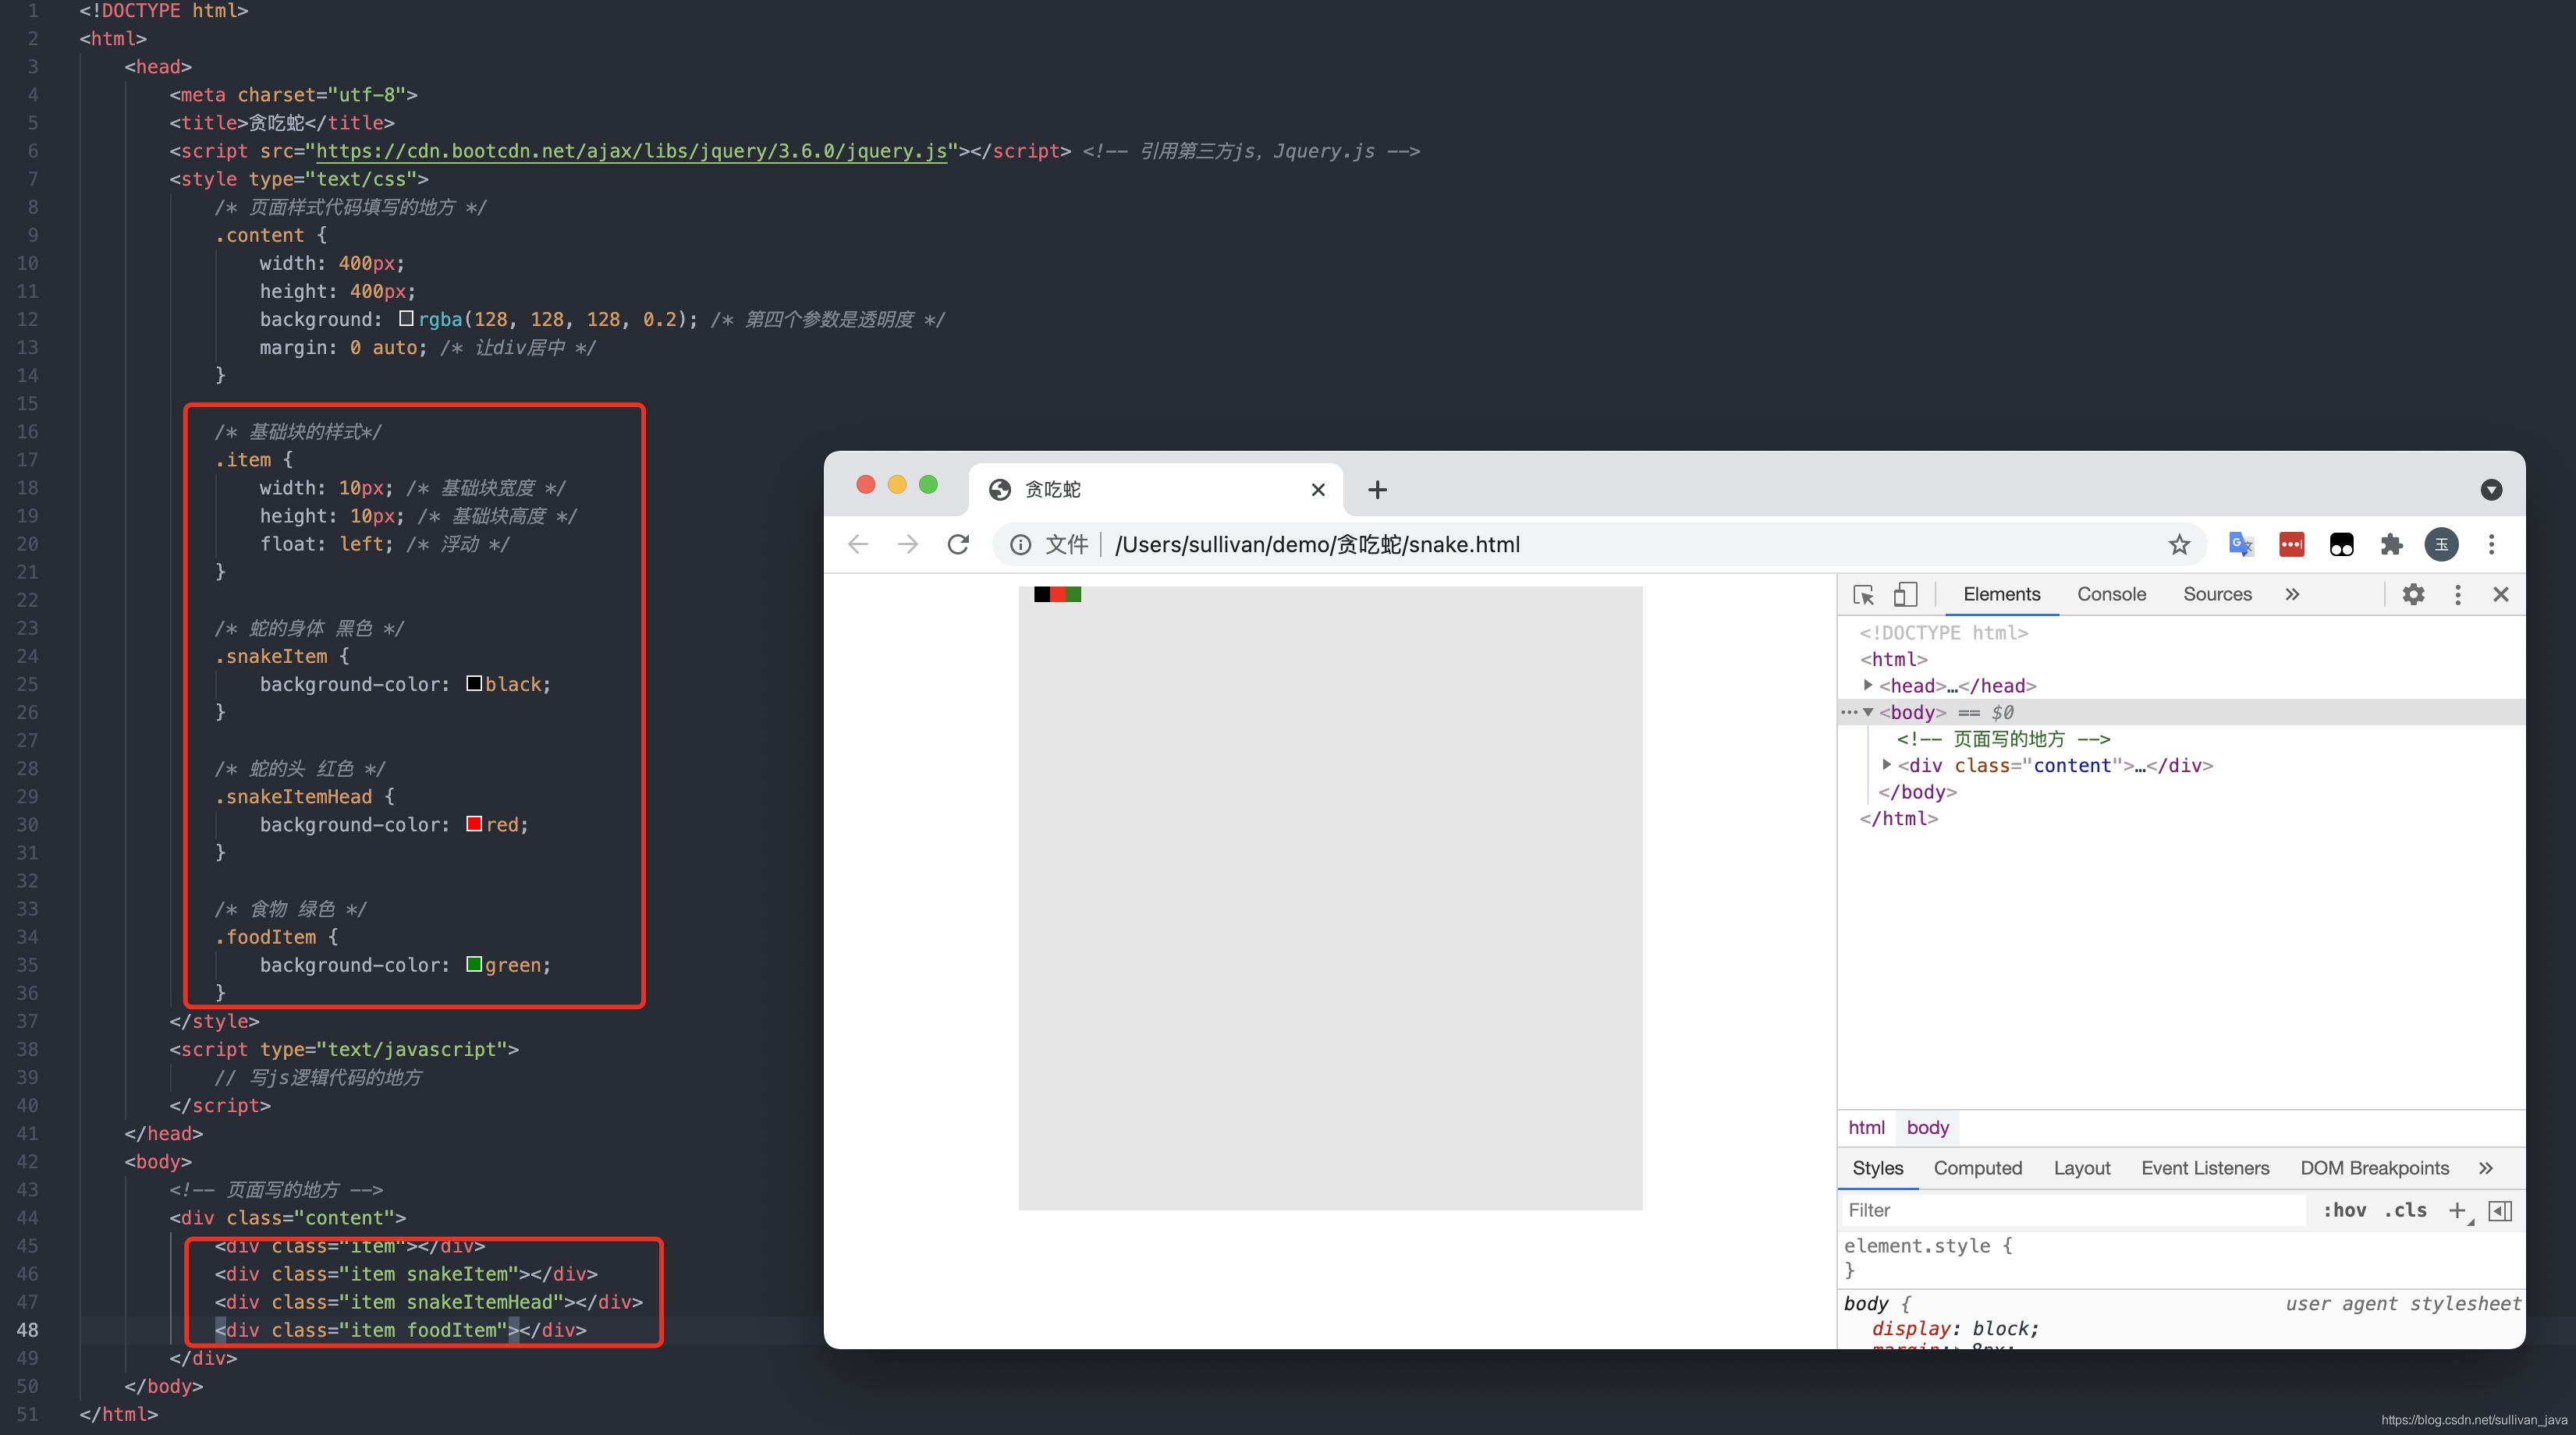Open the Chrome three-dot menu
Image resolution: width=2576 pixels, height=1435 pixels.
tap(2491, 544)
